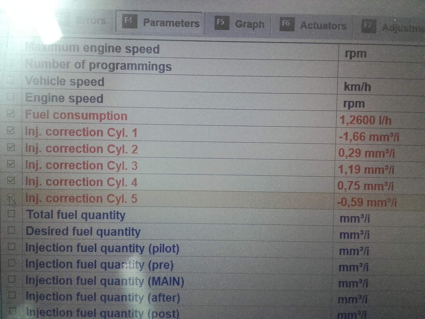Click the 1,19 mm³/i value cell
The width and height of the screenshot is (425, 319).
coord(366,170)
